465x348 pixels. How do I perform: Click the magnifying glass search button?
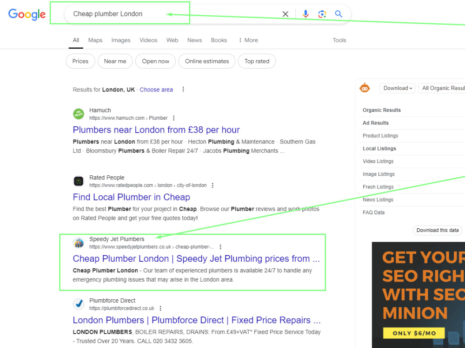click(339, 14)
